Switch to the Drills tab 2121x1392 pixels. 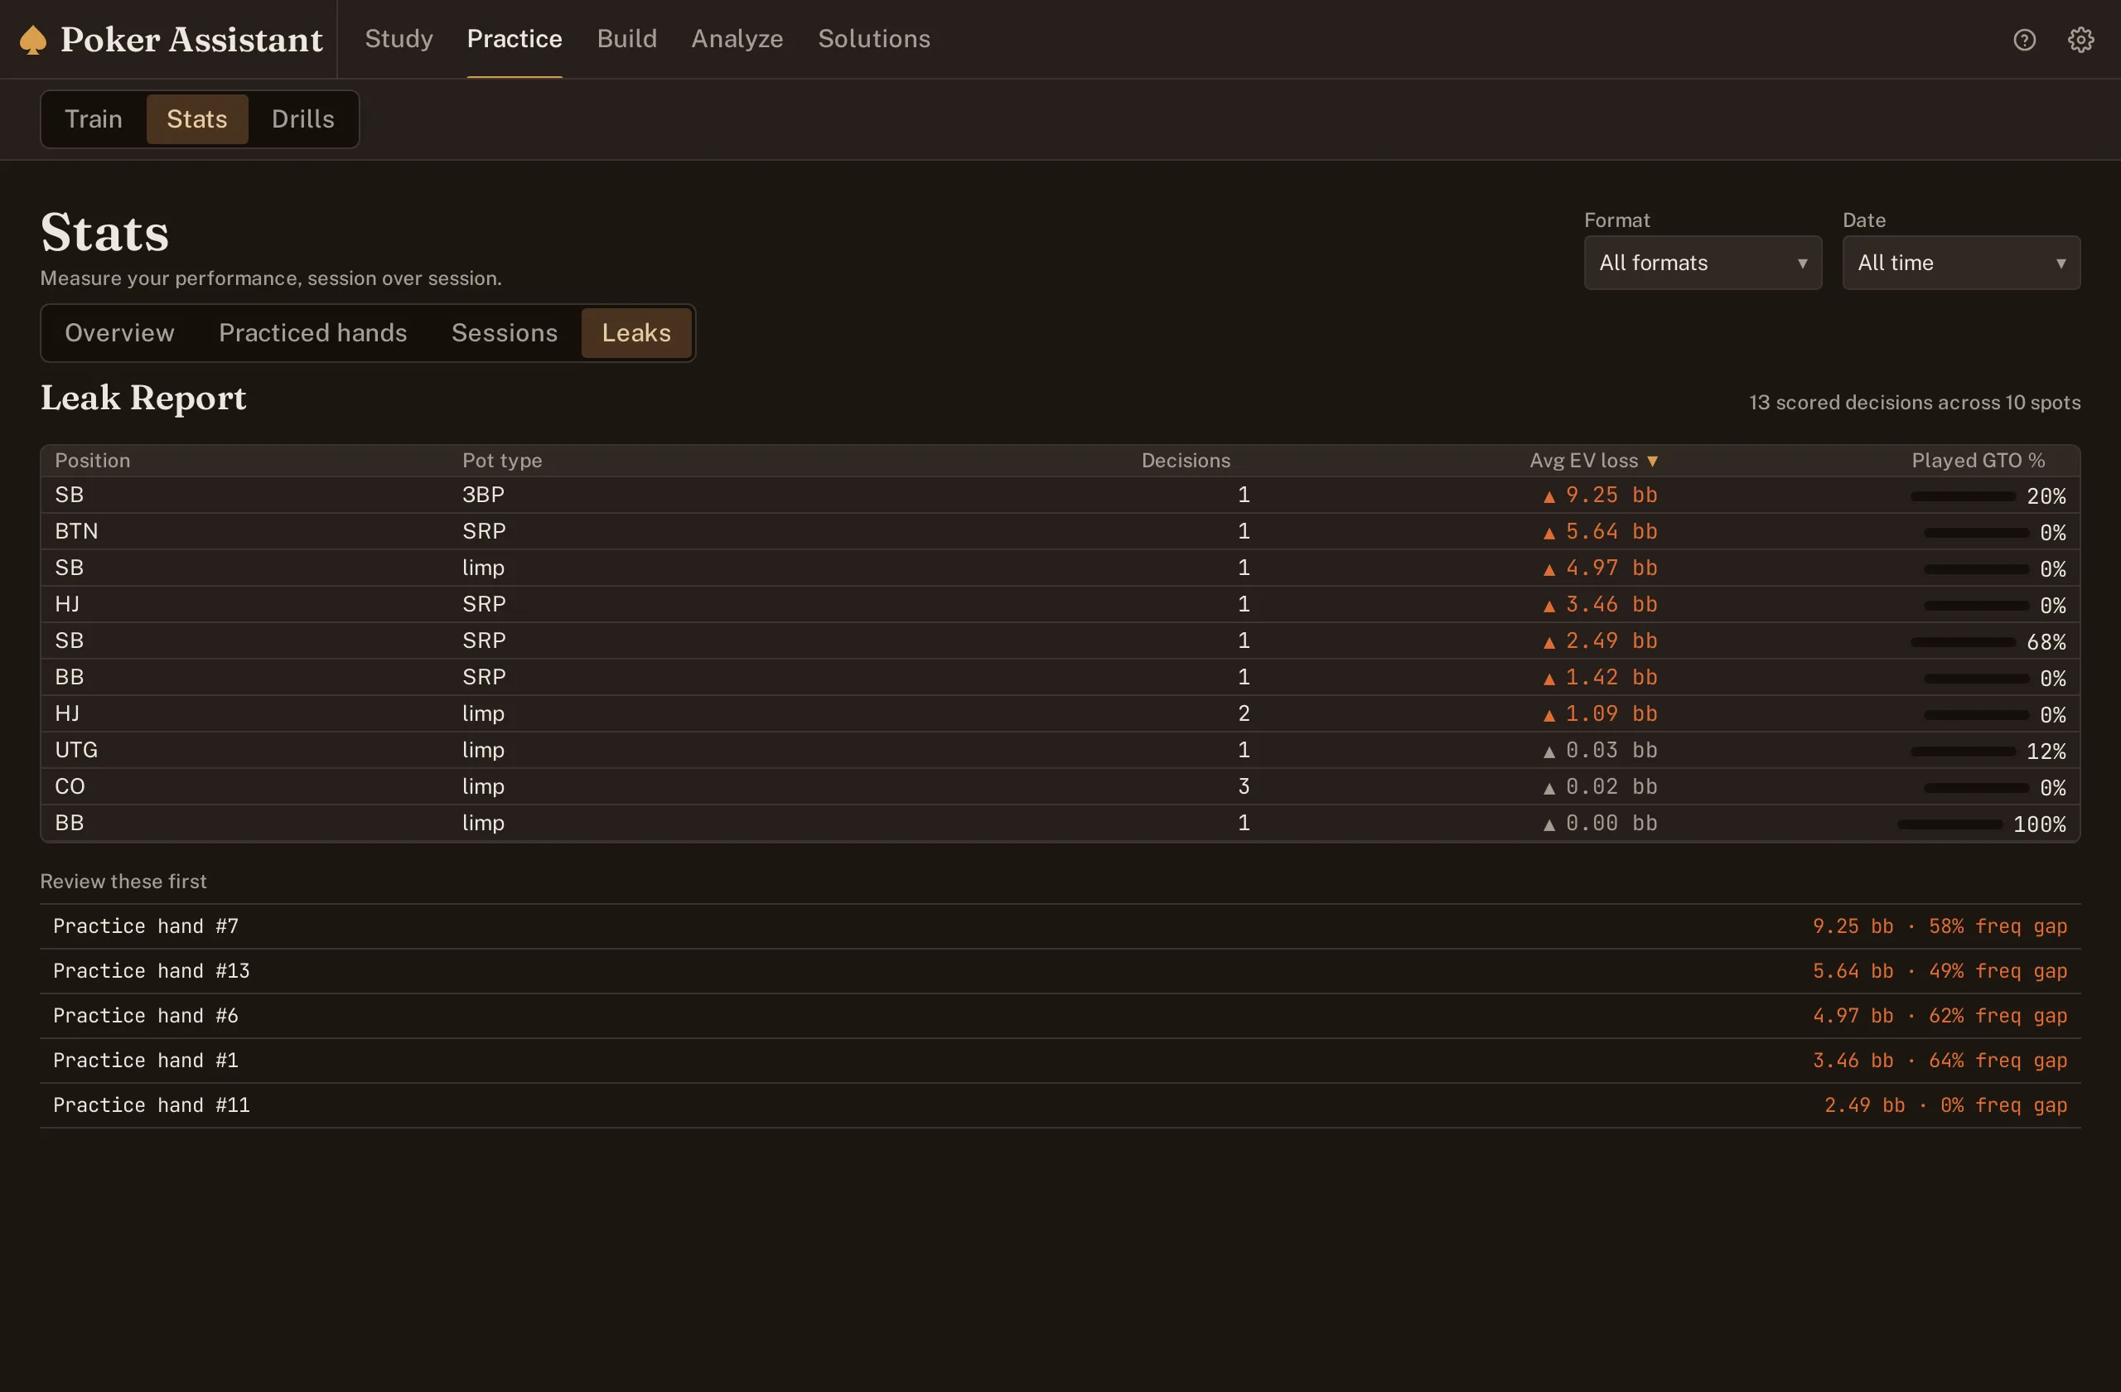click(303, 119)
